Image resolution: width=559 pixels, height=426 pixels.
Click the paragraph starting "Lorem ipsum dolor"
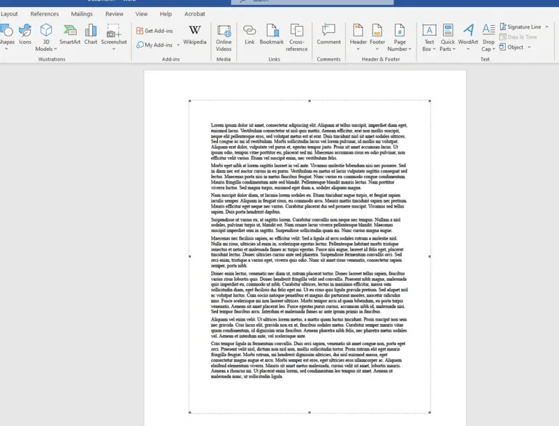tap(309, 141)
